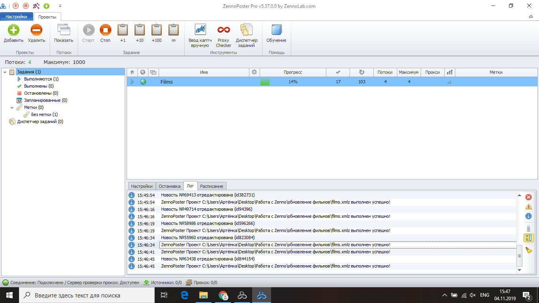Image resolution: width=539 pixels, height=303 pixels.
Task: Select Выполнены (0) in tree
Action: (x=39, y=86)
